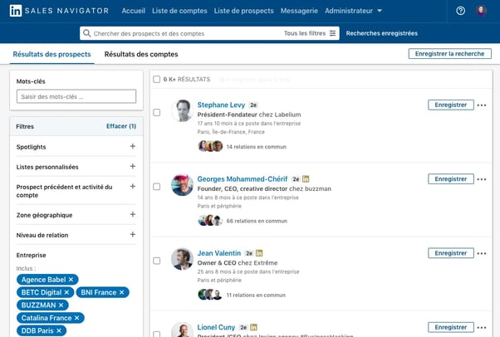
Task: Click LinkedIn premium badge next to Lionel Cuny
Action: coord(253,327)
